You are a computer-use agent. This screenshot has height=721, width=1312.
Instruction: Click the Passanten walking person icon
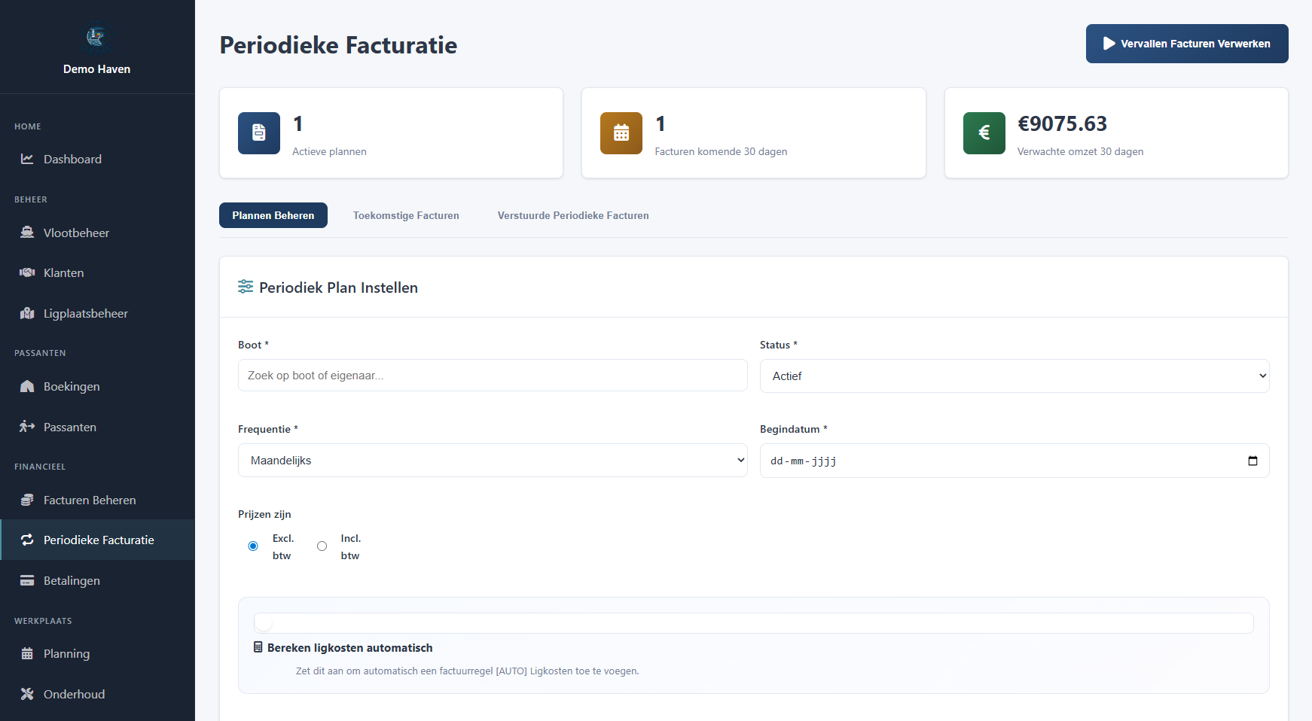click(27, 427)
